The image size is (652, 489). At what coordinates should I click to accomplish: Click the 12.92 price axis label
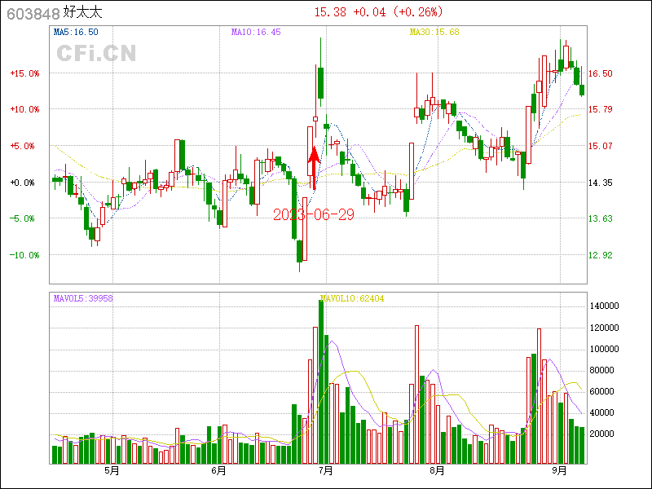click(601, 255)
